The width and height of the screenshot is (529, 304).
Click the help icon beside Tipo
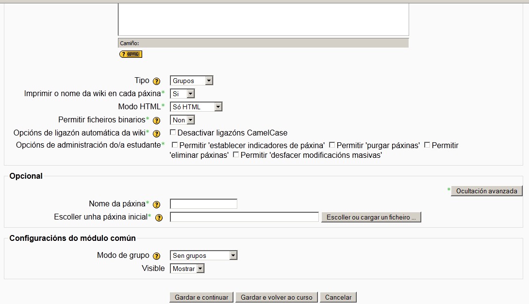point(156,81)
